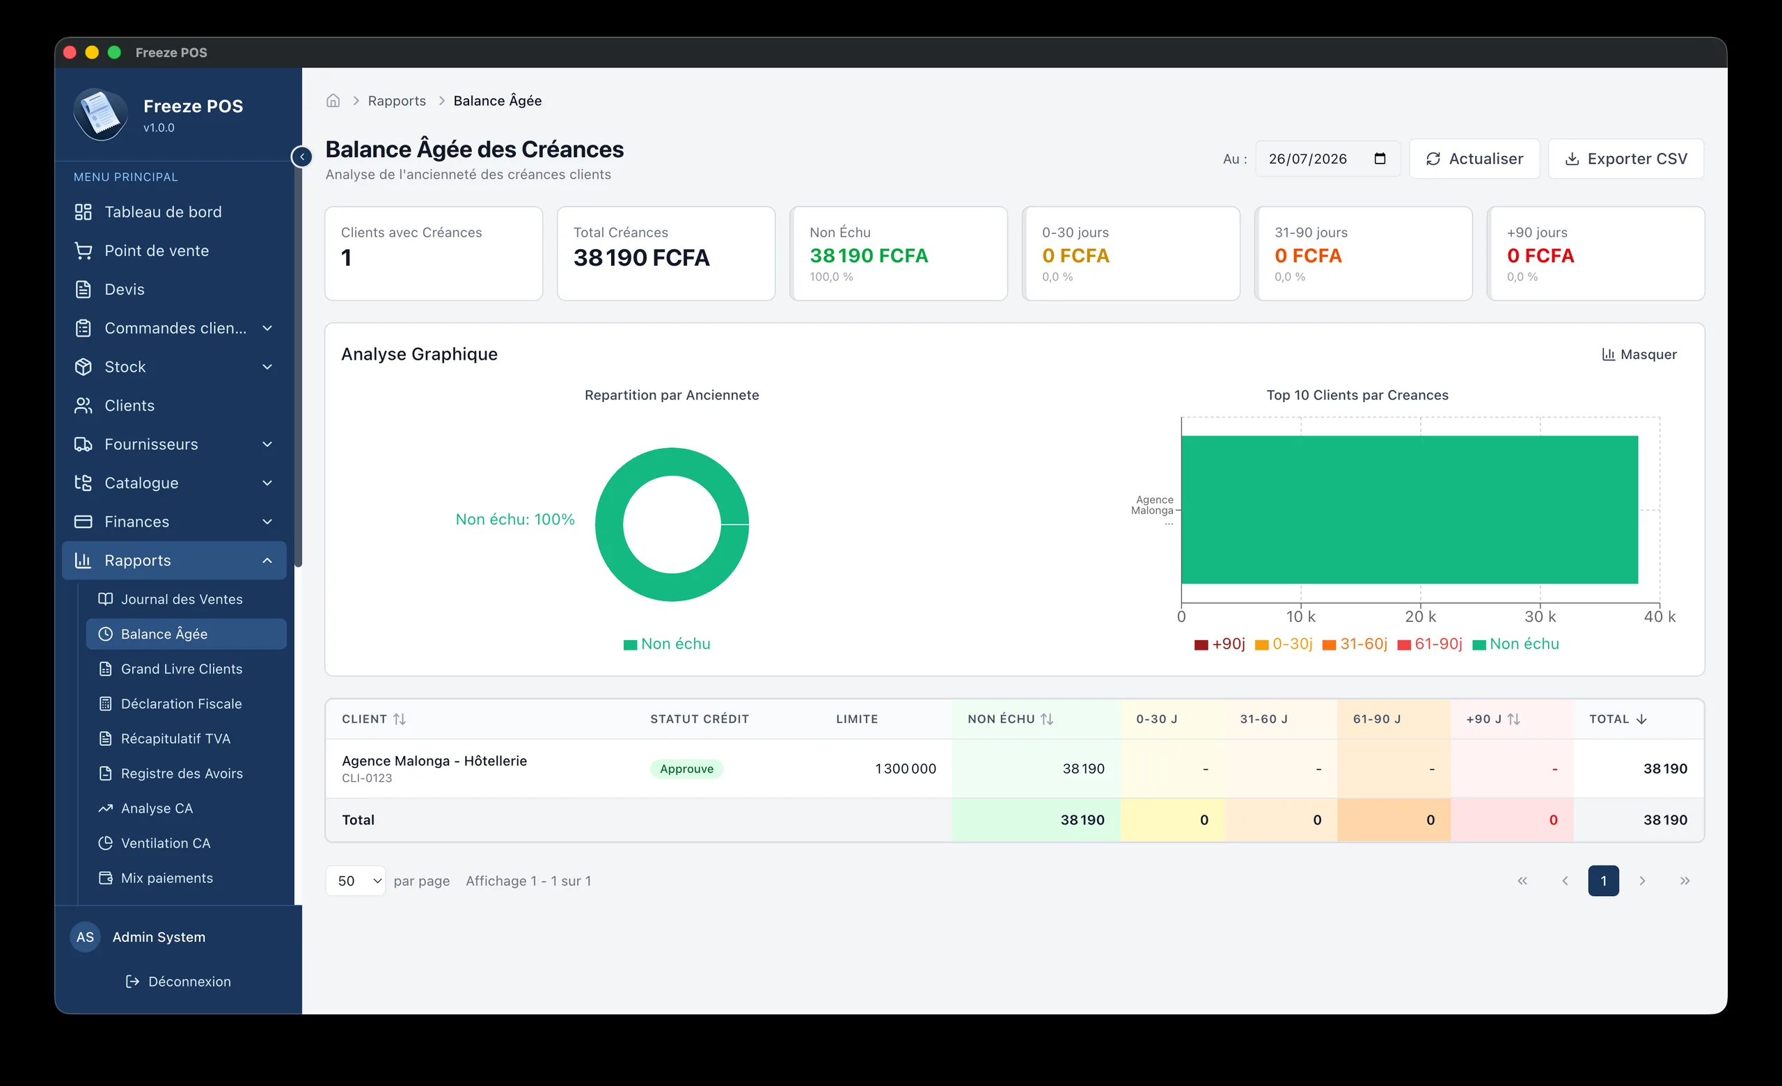Go to next page arrow in pagination
The image size is (1782, 1086).
point(1641,880)
